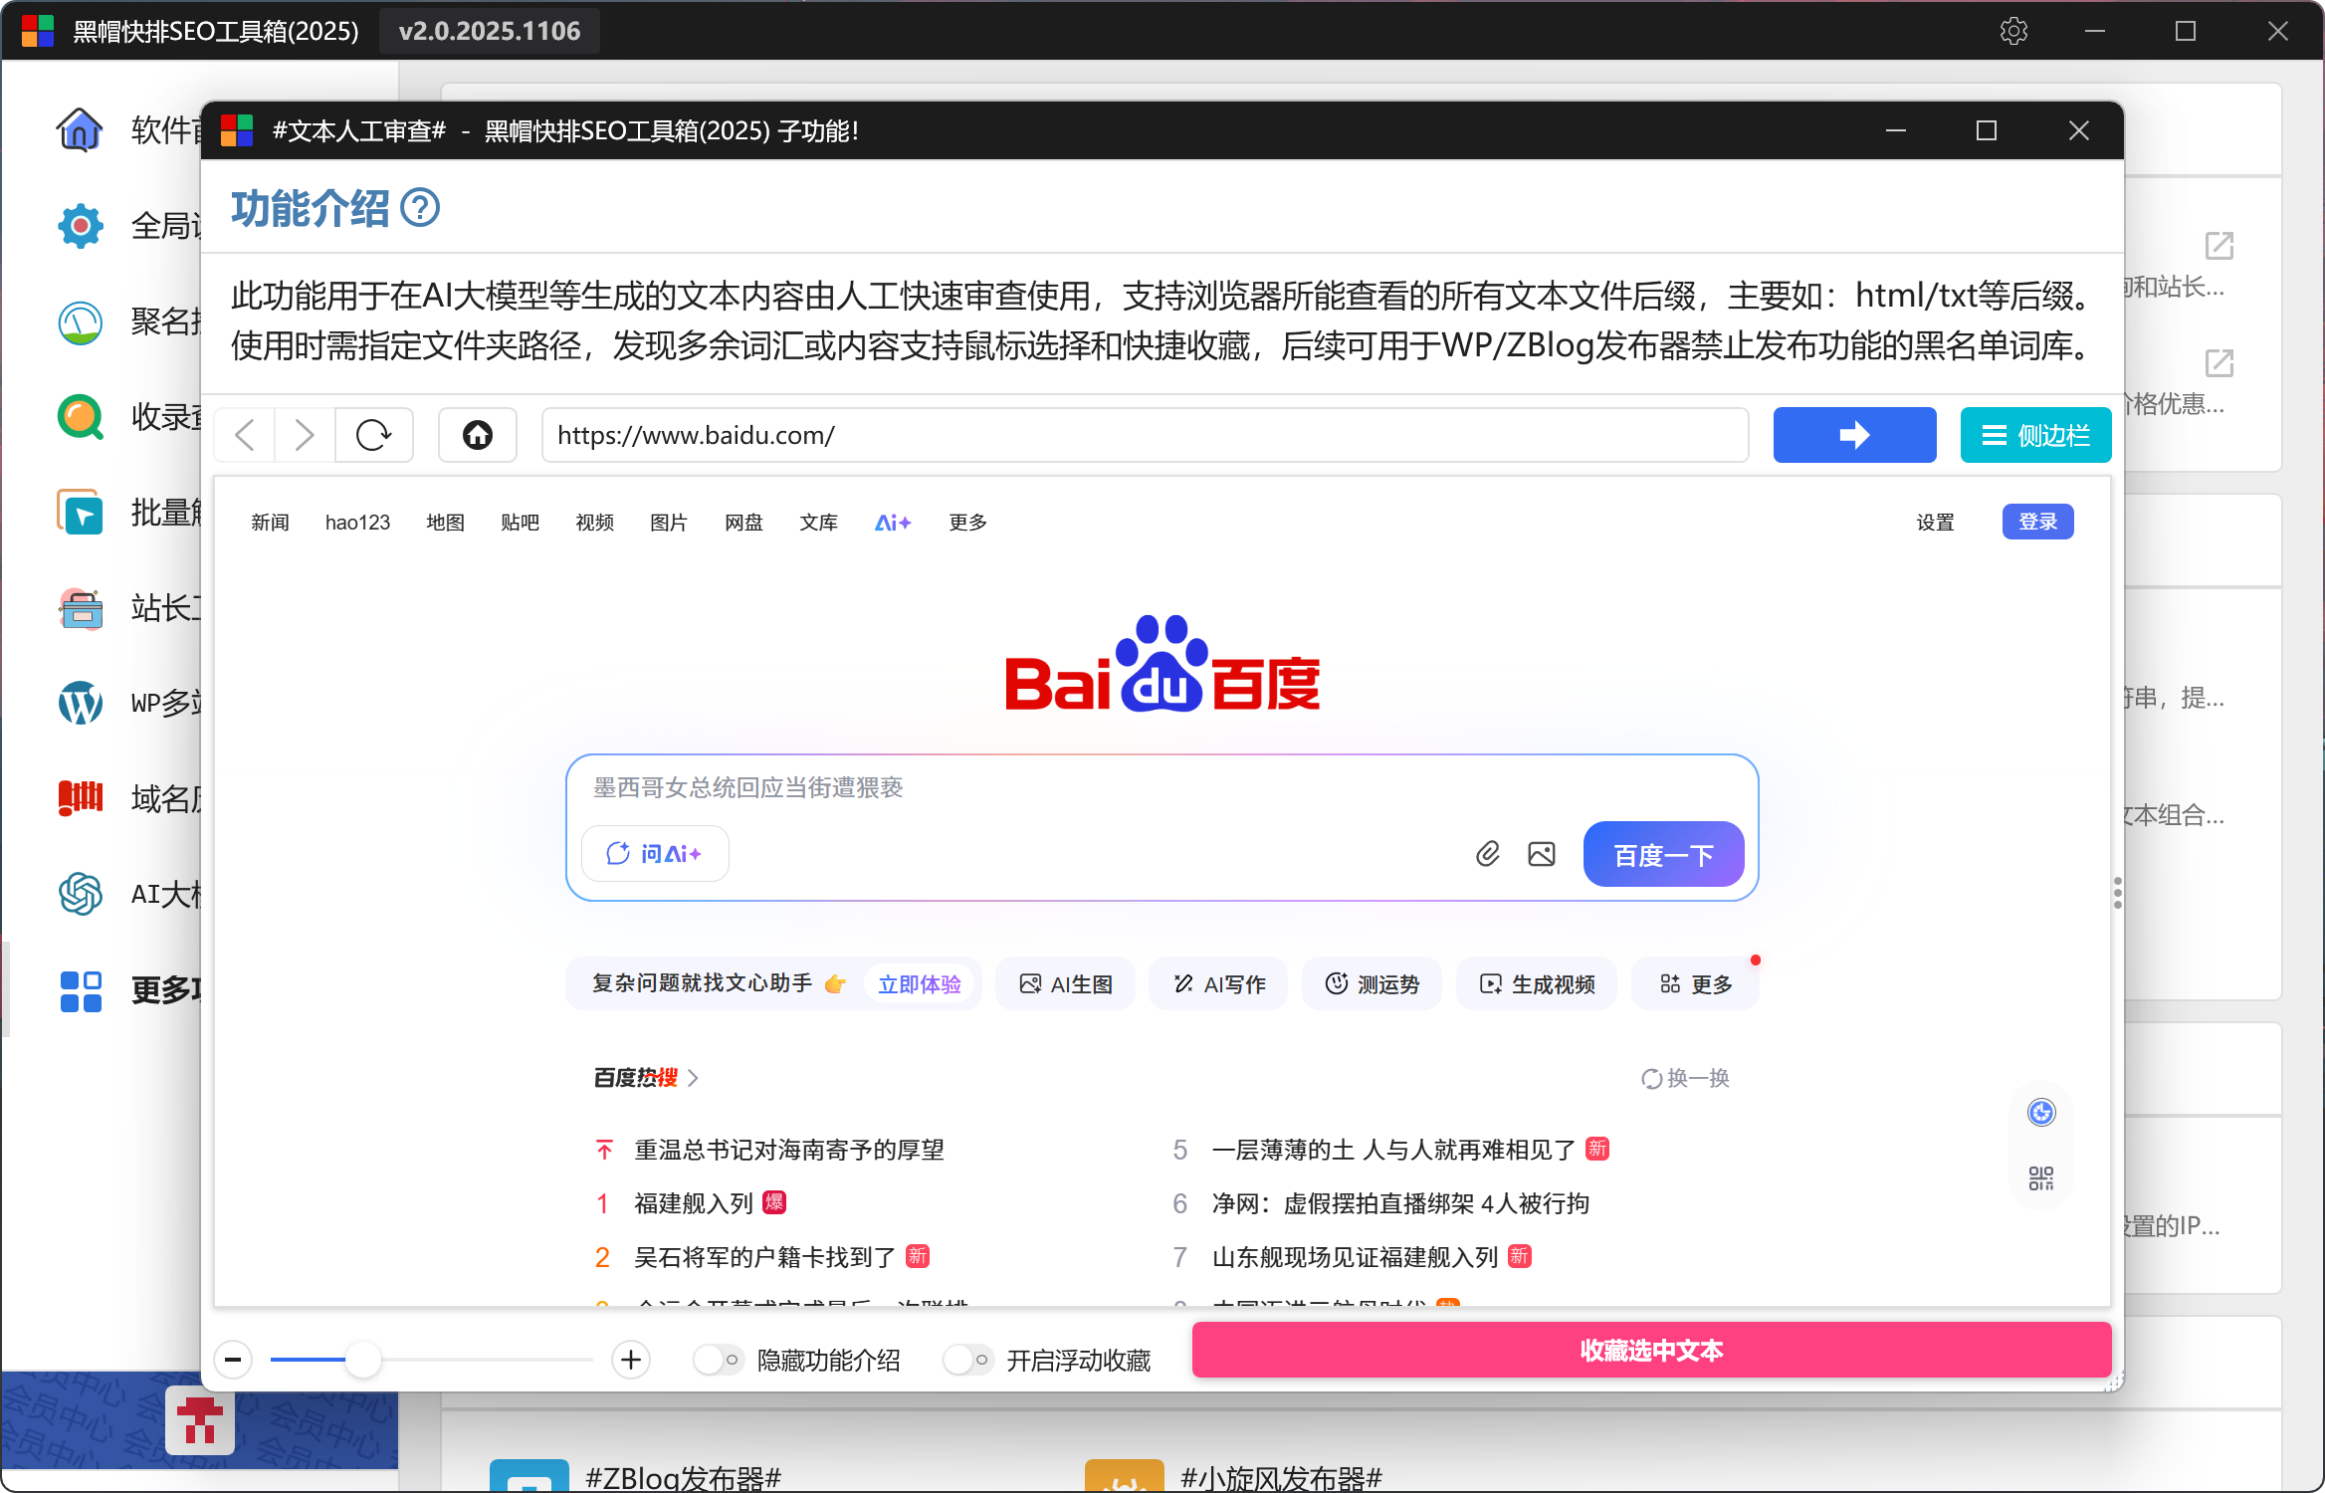Click the QR code icon on right
This screenshot has height=1493, width=2325.
click(2041, 1178)
